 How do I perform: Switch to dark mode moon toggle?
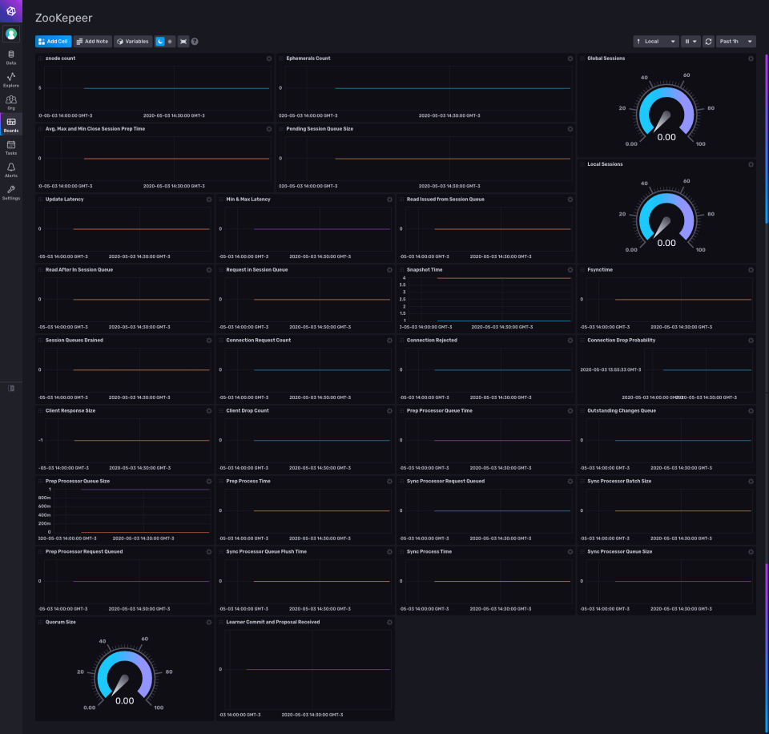(159, 41)
